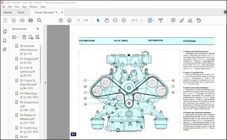Open the Window menu
This screenshot has width=227, height=140.
point(33,7)
